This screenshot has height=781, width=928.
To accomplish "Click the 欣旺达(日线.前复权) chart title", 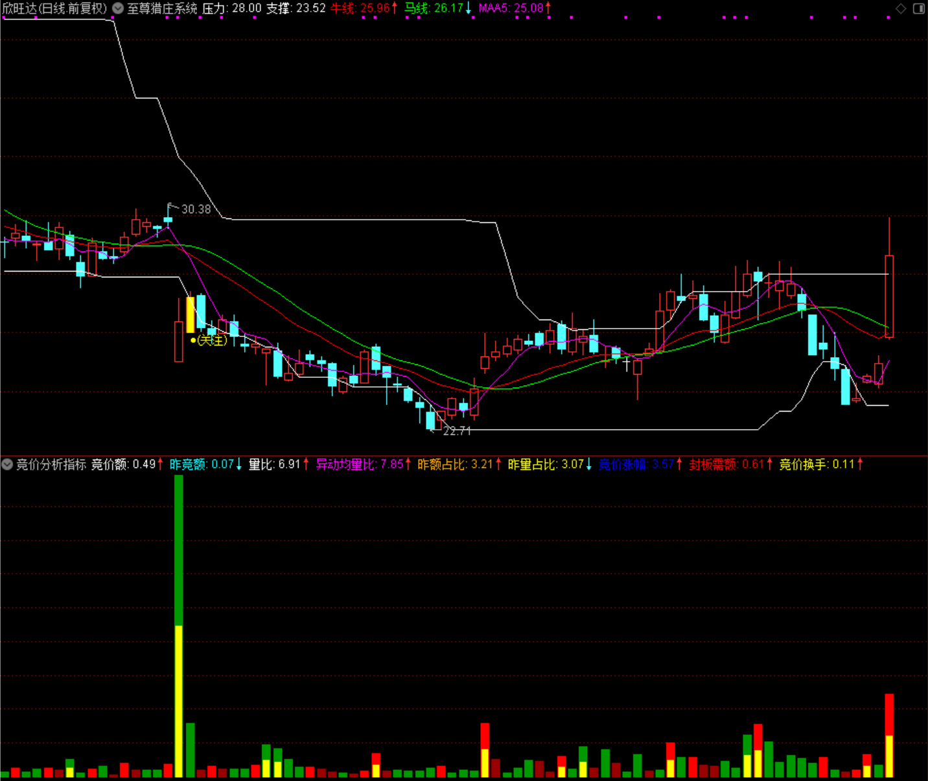I will coord(54,8).
